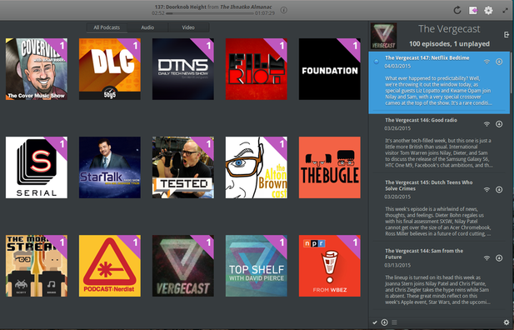Stream Vergecast 146 Good radio episode

487,124
